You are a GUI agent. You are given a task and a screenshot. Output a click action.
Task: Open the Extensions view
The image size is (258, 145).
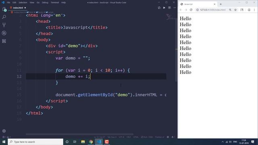4,41
